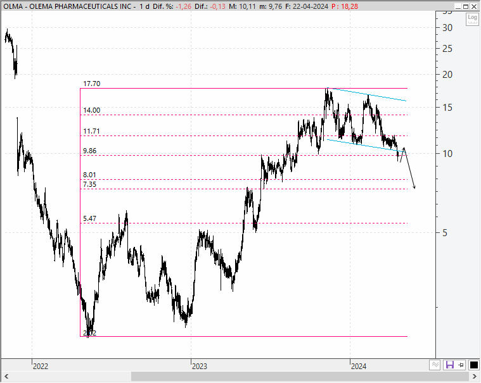Click the 5 price axis label
Viewport: 481px width, 383px height.
click(445, 233)
